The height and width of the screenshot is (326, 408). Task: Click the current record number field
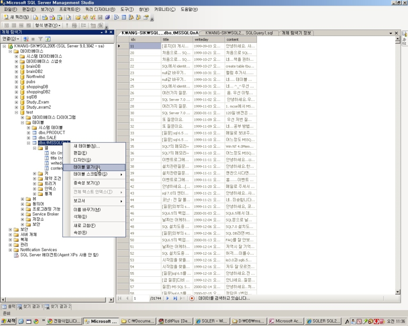[x=141, y=299]
